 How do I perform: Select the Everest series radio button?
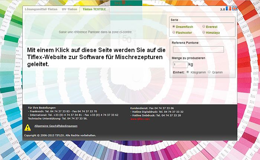(204, 26)
